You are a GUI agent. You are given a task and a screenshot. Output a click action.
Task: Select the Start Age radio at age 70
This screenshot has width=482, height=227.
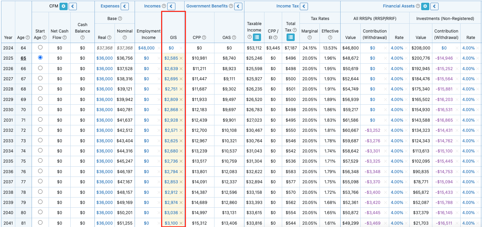pyautogui.click(x=40, y=110)
